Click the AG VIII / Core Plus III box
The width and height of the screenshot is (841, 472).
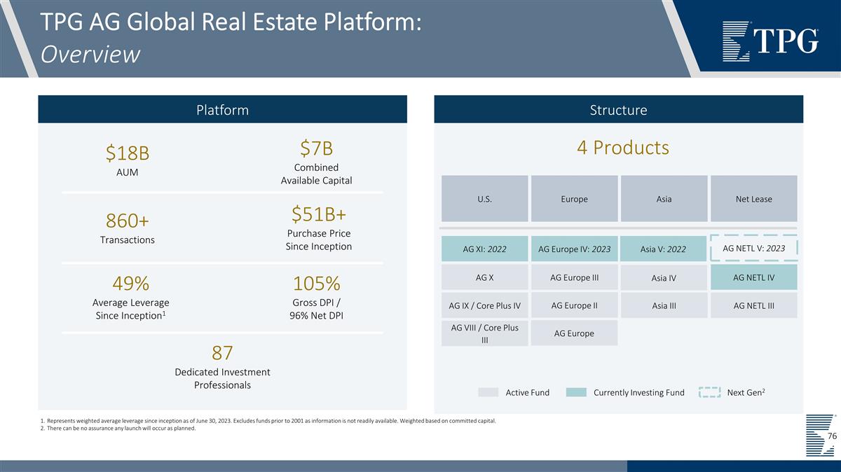pos(484,333)
